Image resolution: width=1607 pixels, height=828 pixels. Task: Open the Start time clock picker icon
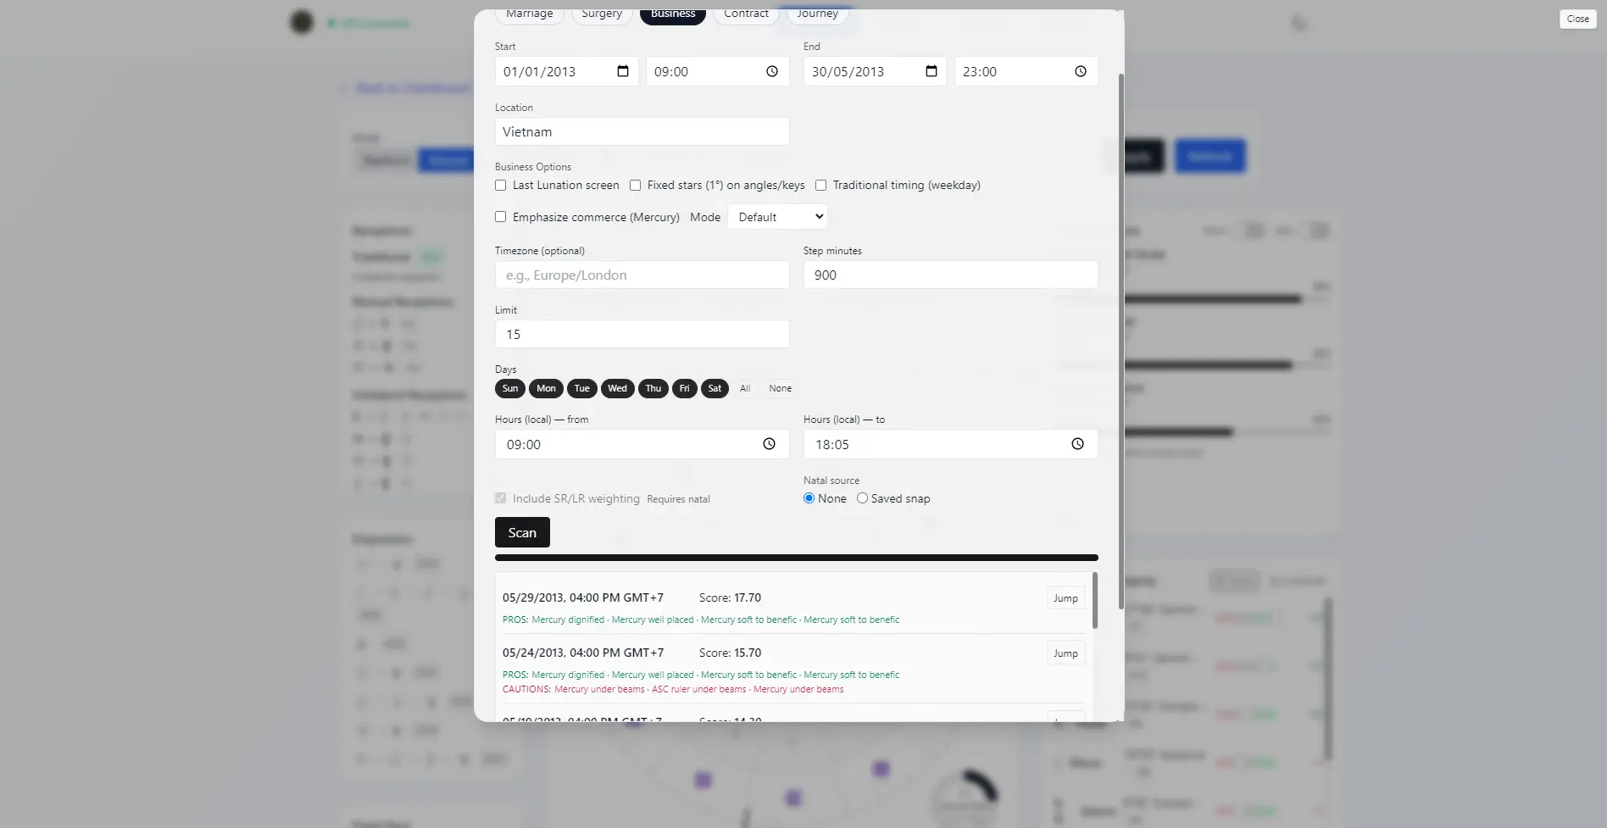pos(772,71)
